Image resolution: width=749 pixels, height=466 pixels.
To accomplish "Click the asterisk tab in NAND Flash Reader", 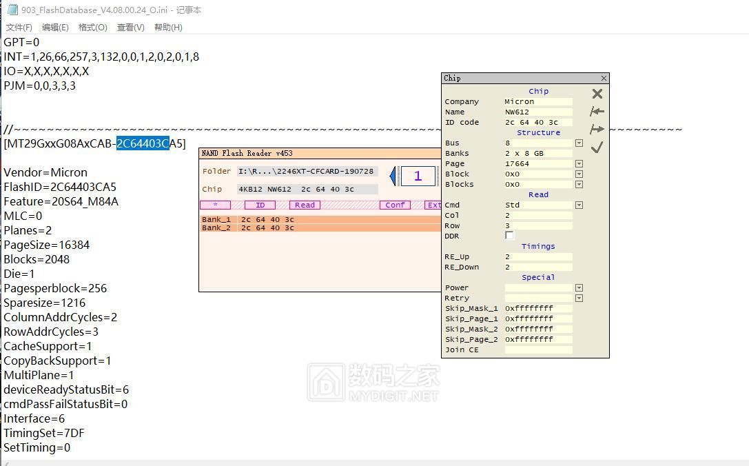I will [216, 205].
